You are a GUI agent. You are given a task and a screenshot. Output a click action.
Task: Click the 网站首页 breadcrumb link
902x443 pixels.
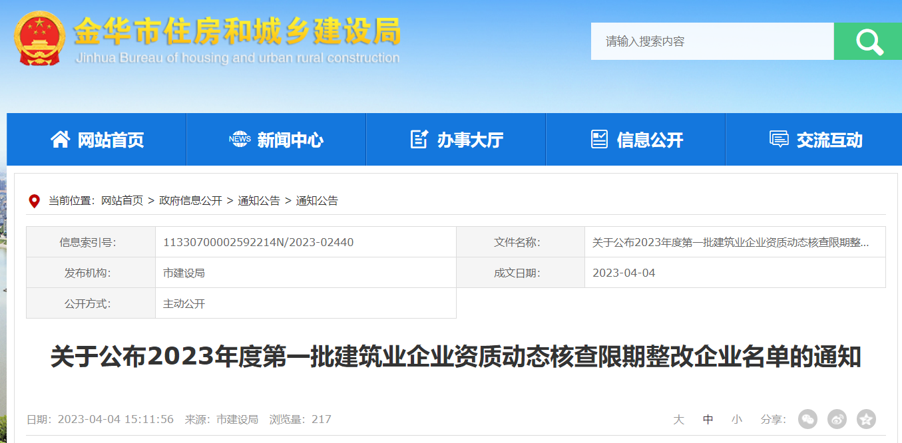tap(122, 200)
